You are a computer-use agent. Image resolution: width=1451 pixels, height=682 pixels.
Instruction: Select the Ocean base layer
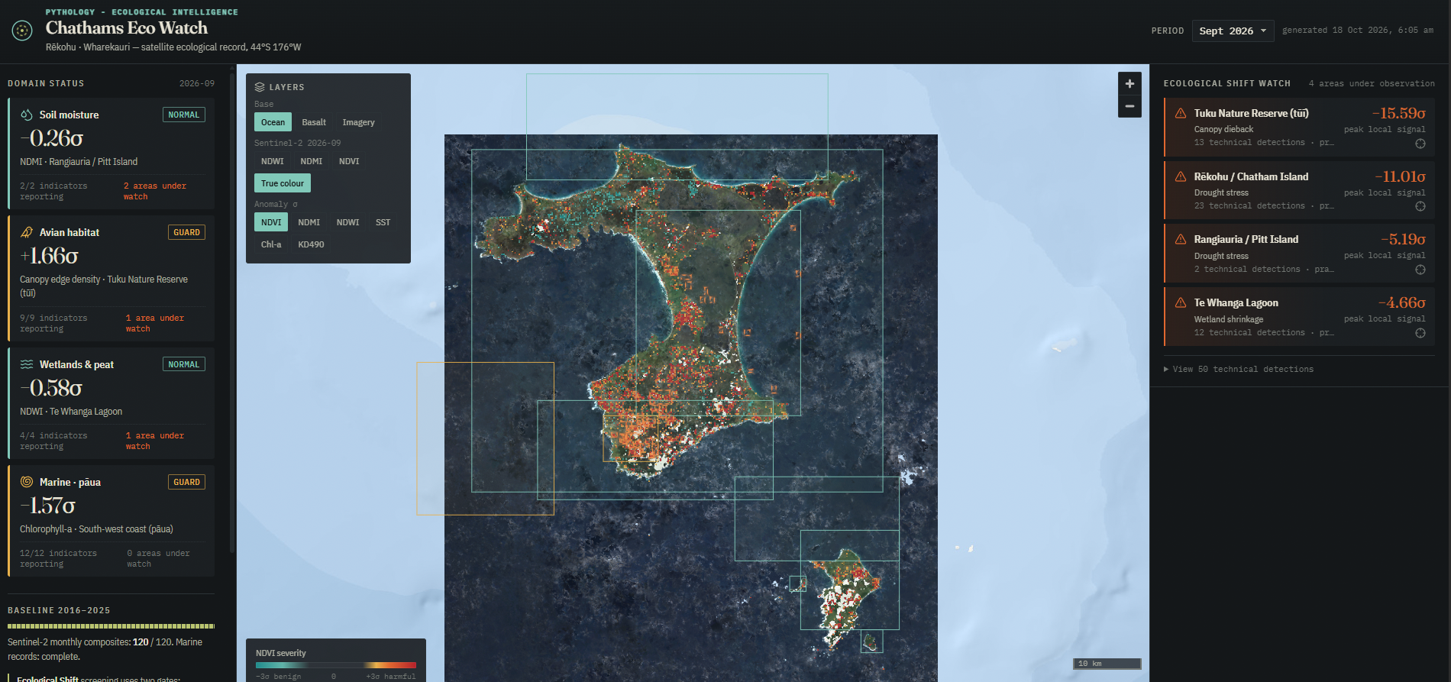[x=273, y=122]
